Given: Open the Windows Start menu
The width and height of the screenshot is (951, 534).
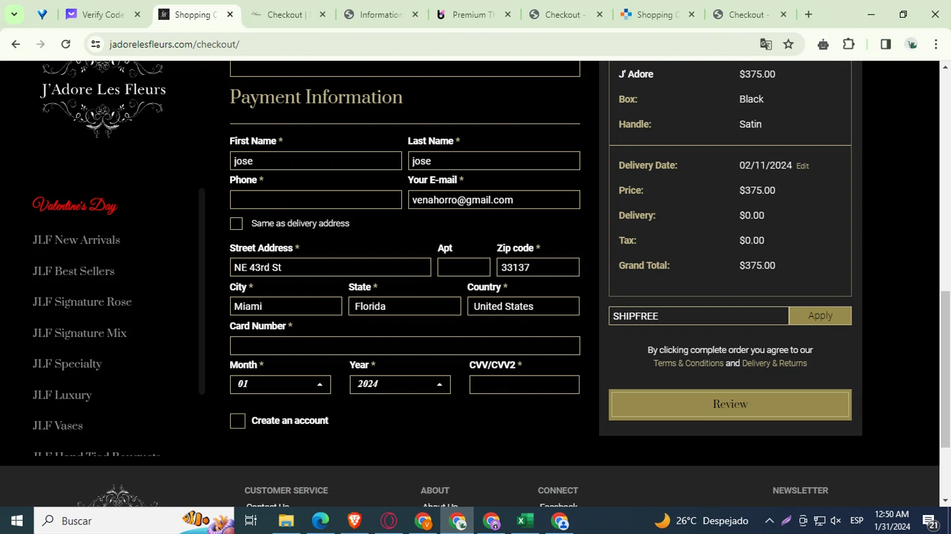Looking at the screenshot, I should (17, 521).
